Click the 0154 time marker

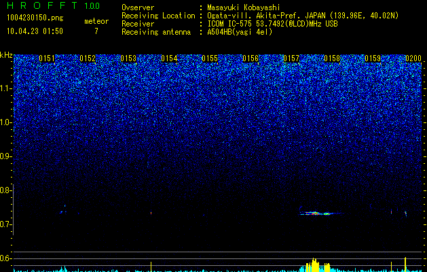(x=169, y=58)
